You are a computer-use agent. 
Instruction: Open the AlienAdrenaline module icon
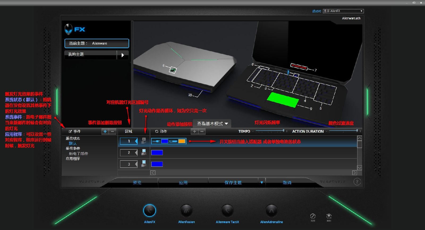[271, 211]
